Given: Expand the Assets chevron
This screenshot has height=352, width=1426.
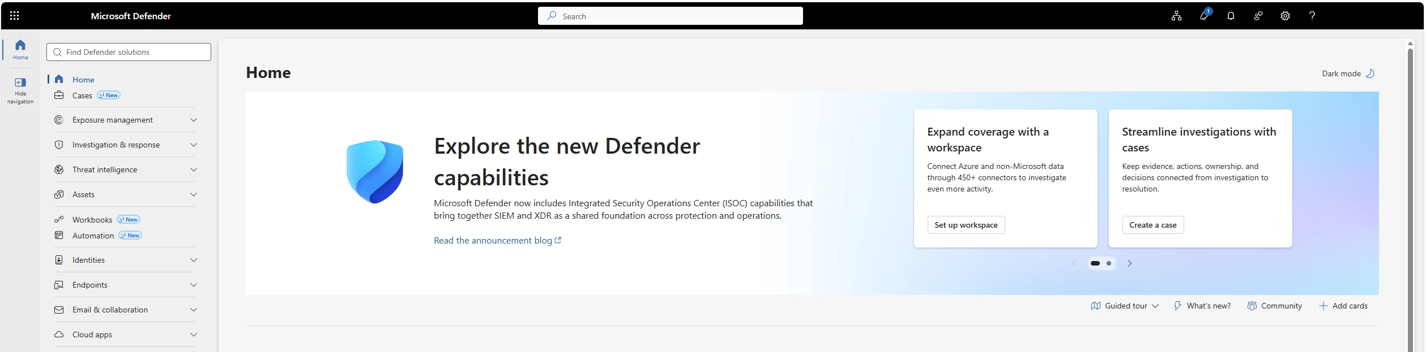Looking at the screenshot, I should coord(194,194).
